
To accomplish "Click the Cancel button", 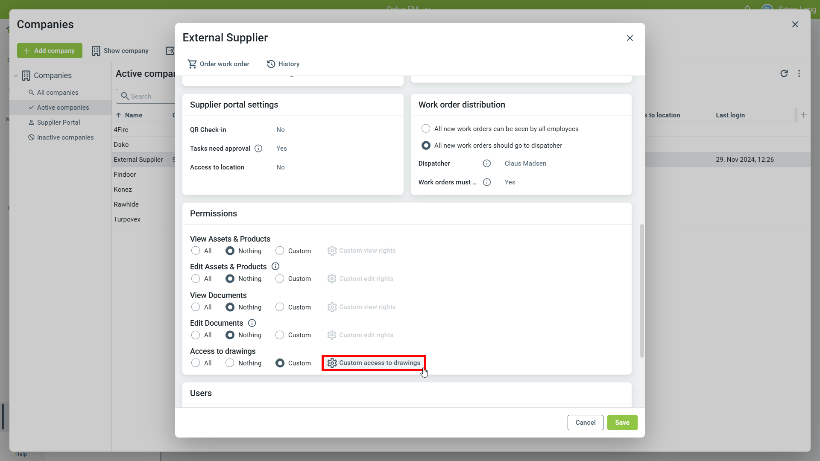I will pos(585,423).
